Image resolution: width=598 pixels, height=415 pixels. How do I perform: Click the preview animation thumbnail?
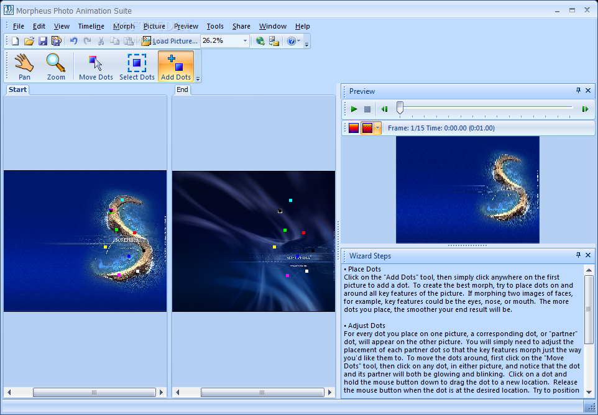pyautogui.click(x=467, y=189)
